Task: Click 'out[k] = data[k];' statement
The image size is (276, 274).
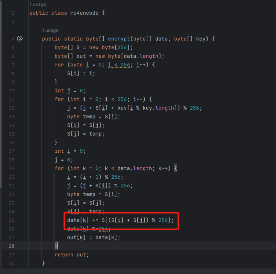Action: (x=94, y=237)
